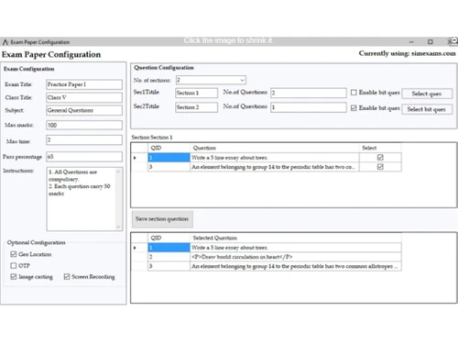
Task: Click the Question column header
Action: [x=275, y=148]
